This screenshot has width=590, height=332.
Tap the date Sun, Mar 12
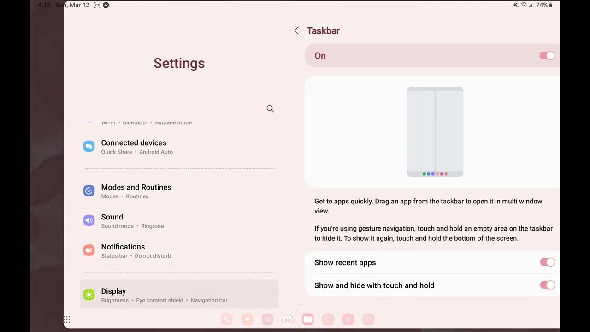72,5
